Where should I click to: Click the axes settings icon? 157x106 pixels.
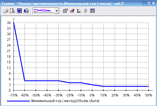pos(79,11)
